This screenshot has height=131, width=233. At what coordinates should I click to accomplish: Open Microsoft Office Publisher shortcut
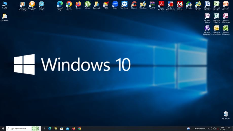[x=217, y=18]
